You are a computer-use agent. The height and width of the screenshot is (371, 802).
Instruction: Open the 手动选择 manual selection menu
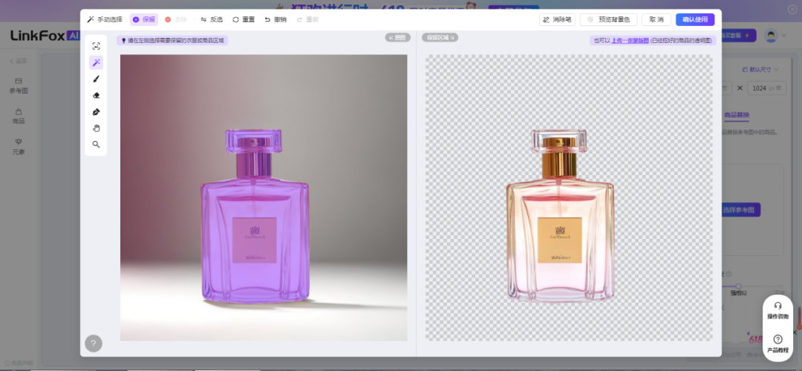point(105,19)
